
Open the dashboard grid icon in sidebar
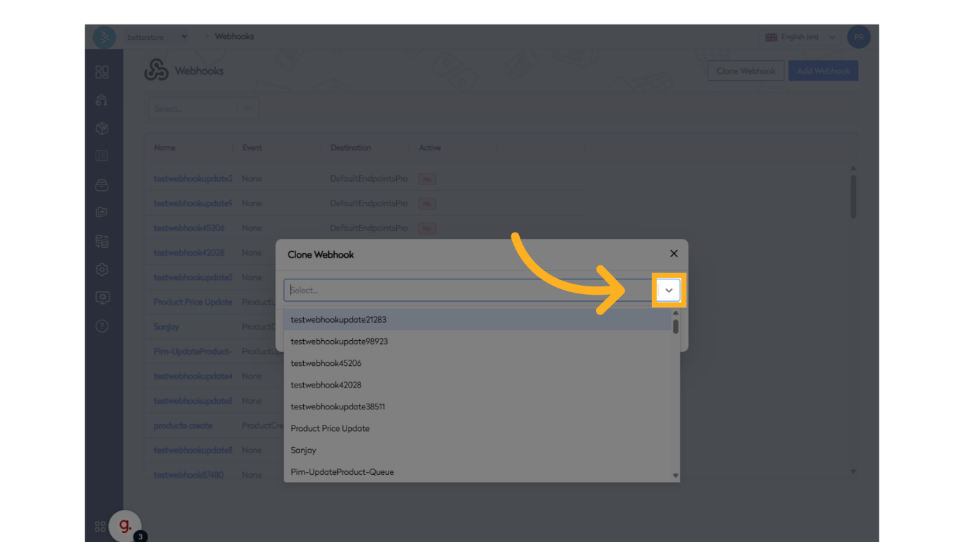pyautogui.click(x=102, y=72)
